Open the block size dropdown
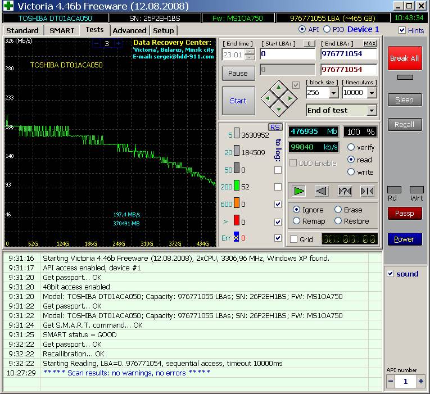The image size is (430, 394). [333, 93]
